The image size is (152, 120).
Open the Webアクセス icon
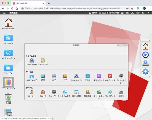pos(110,78)
